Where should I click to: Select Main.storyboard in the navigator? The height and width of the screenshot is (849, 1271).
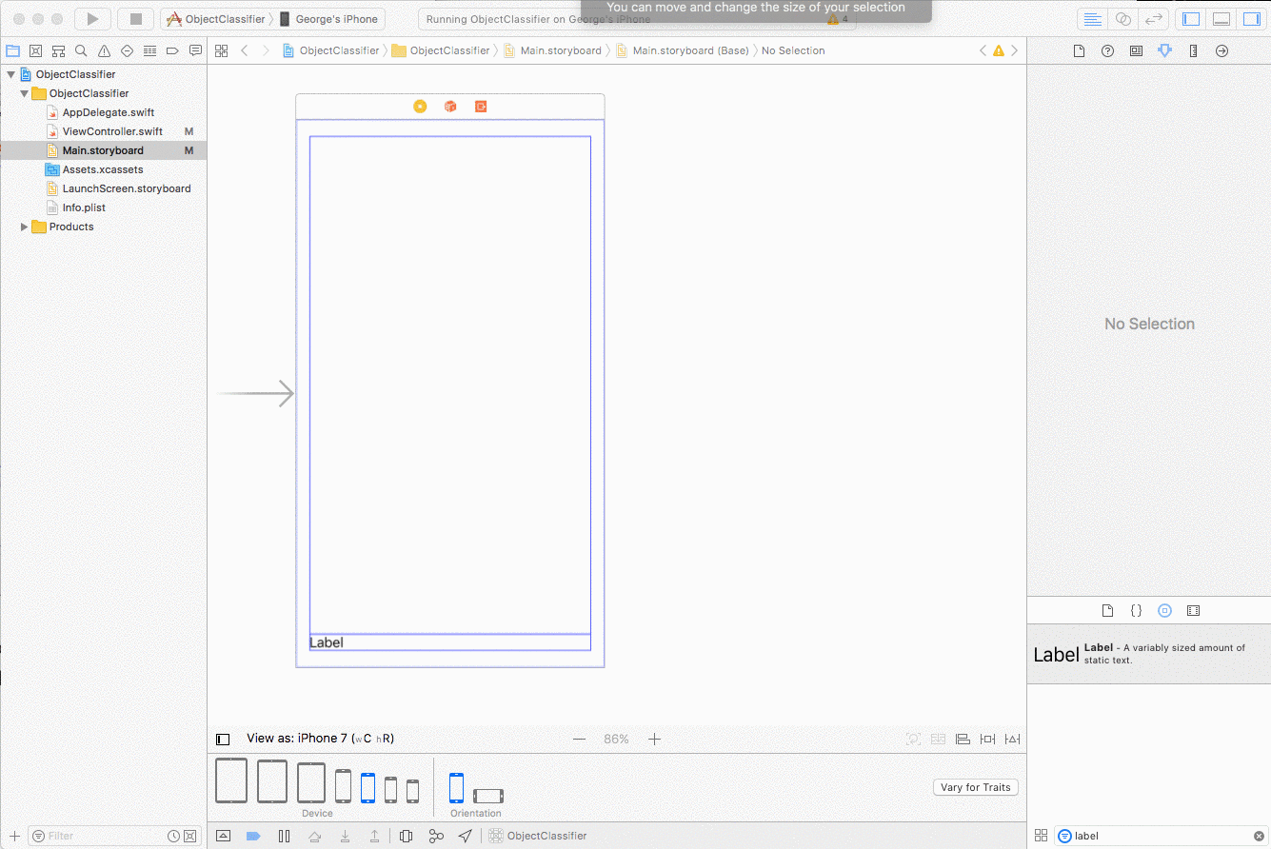pos(103,150)
